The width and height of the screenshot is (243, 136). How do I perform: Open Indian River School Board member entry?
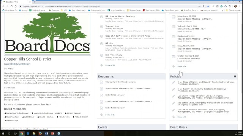[16, 113]
